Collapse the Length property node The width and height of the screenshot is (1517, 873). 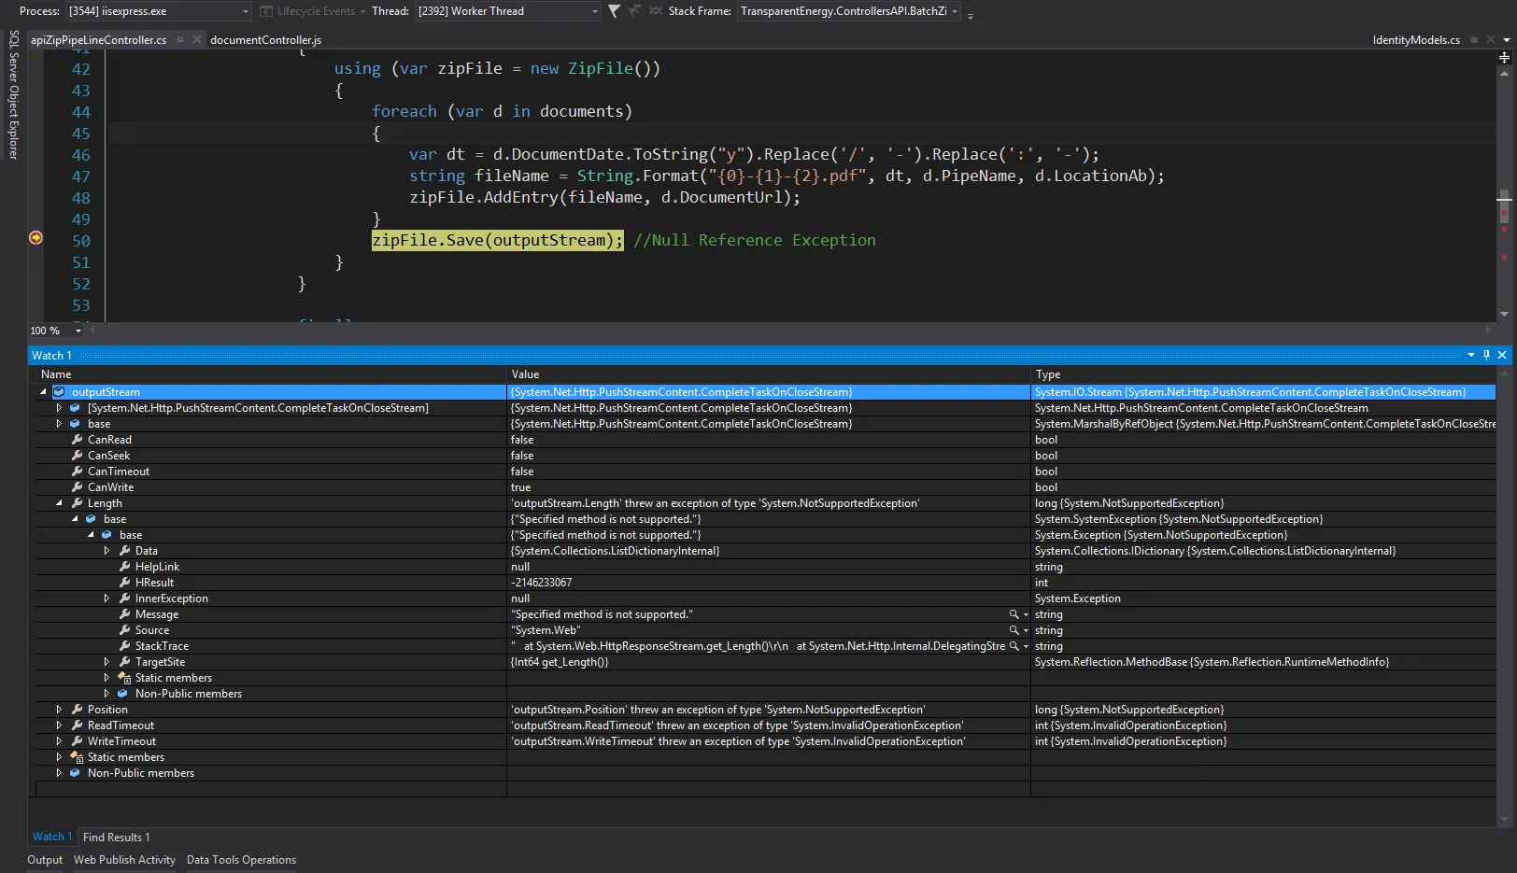click(59, 503)
